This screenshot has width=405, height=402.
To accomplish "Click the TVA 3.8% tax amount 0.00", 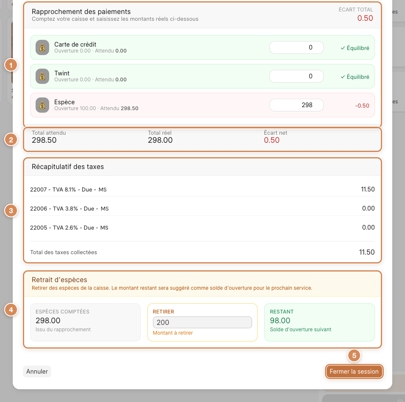I will (x=368, y=208).
